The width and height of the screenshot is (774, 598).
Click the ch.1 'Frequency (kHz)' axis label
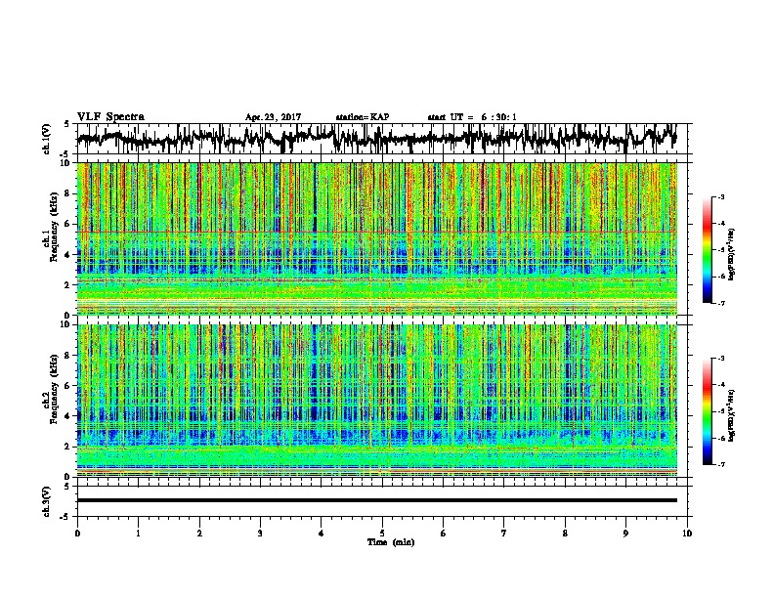pyautogui.click(x=54, y=228)
